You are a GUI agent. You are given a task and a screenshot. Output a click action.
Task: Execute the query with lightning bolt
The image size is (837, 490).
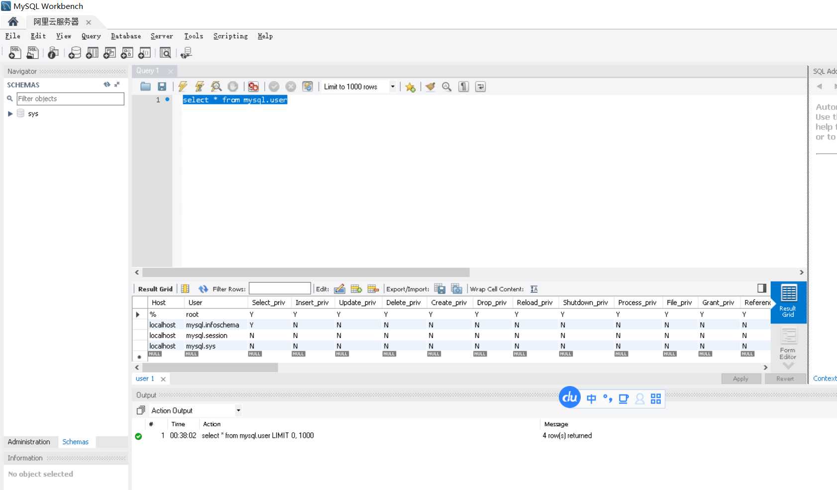183,87
